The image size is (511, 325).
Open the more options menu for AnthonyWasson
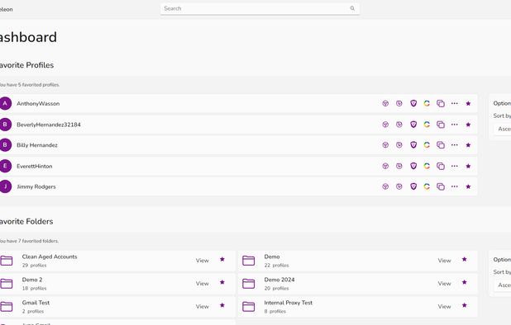pyautogui.click(x=454, y=103)
